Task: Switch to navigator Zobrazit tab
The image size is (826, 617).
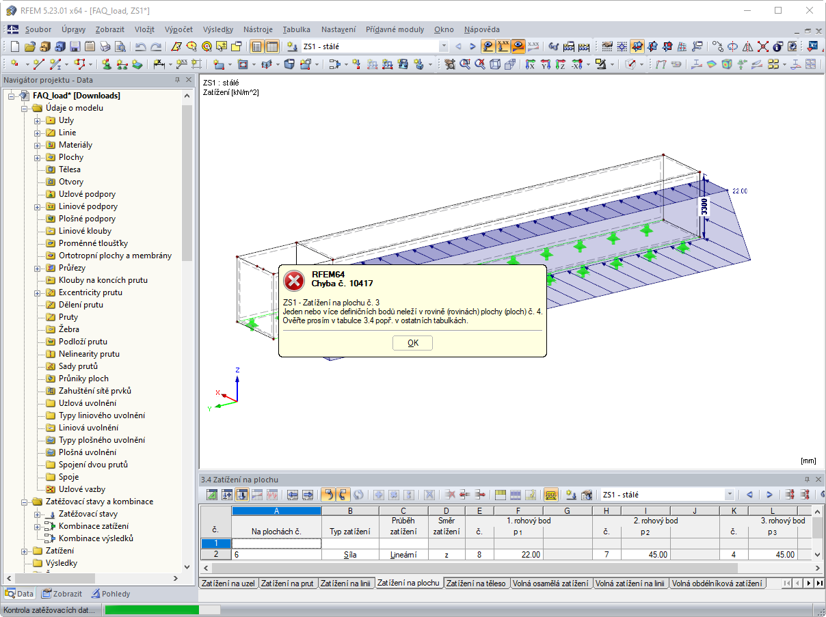Action: pos(62,594)
